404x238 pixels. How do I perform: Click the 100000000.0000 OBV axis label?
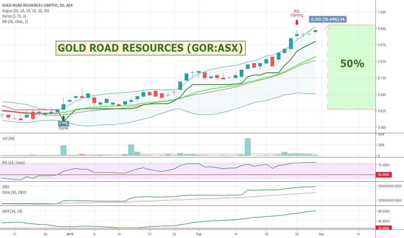click(390, 200)
